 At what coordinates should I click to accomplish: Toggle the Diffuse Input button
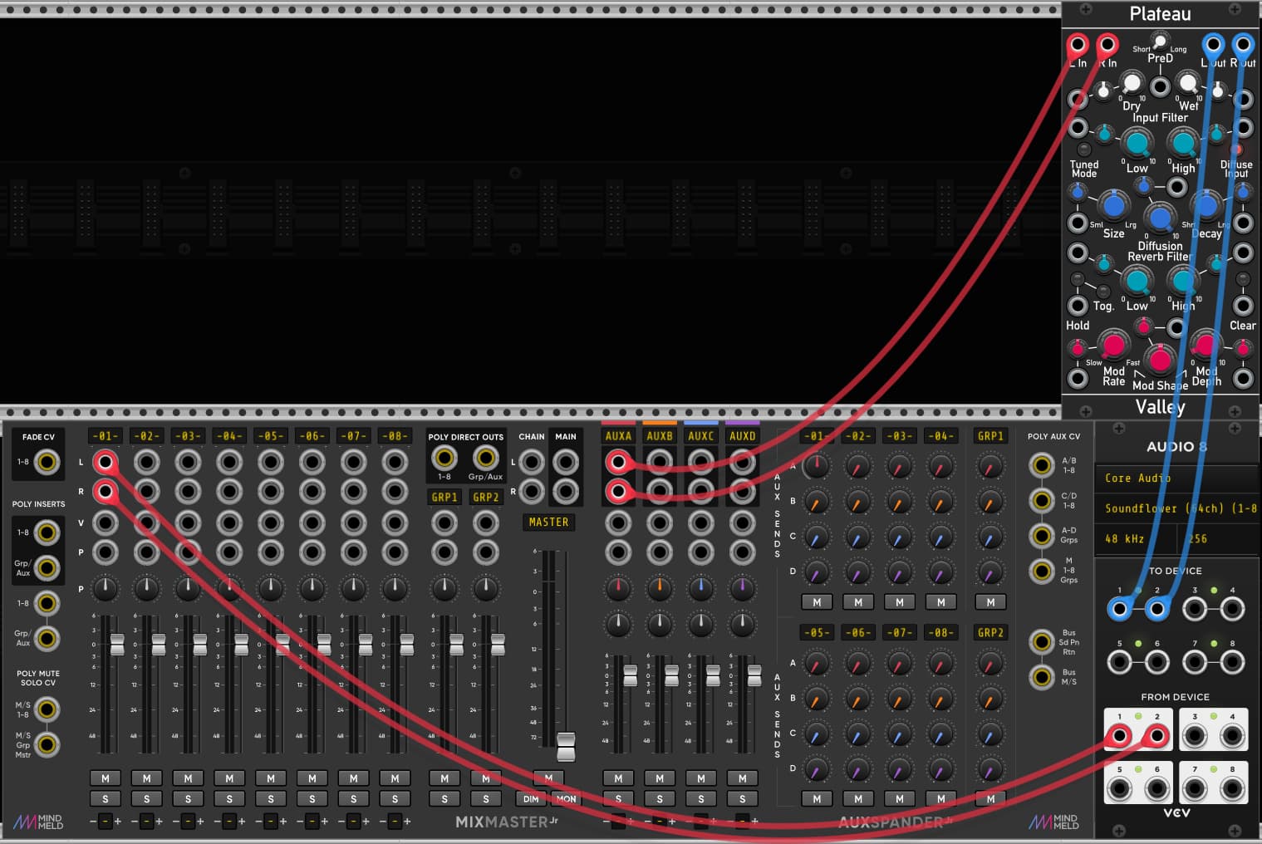[x=1236, y=150]
